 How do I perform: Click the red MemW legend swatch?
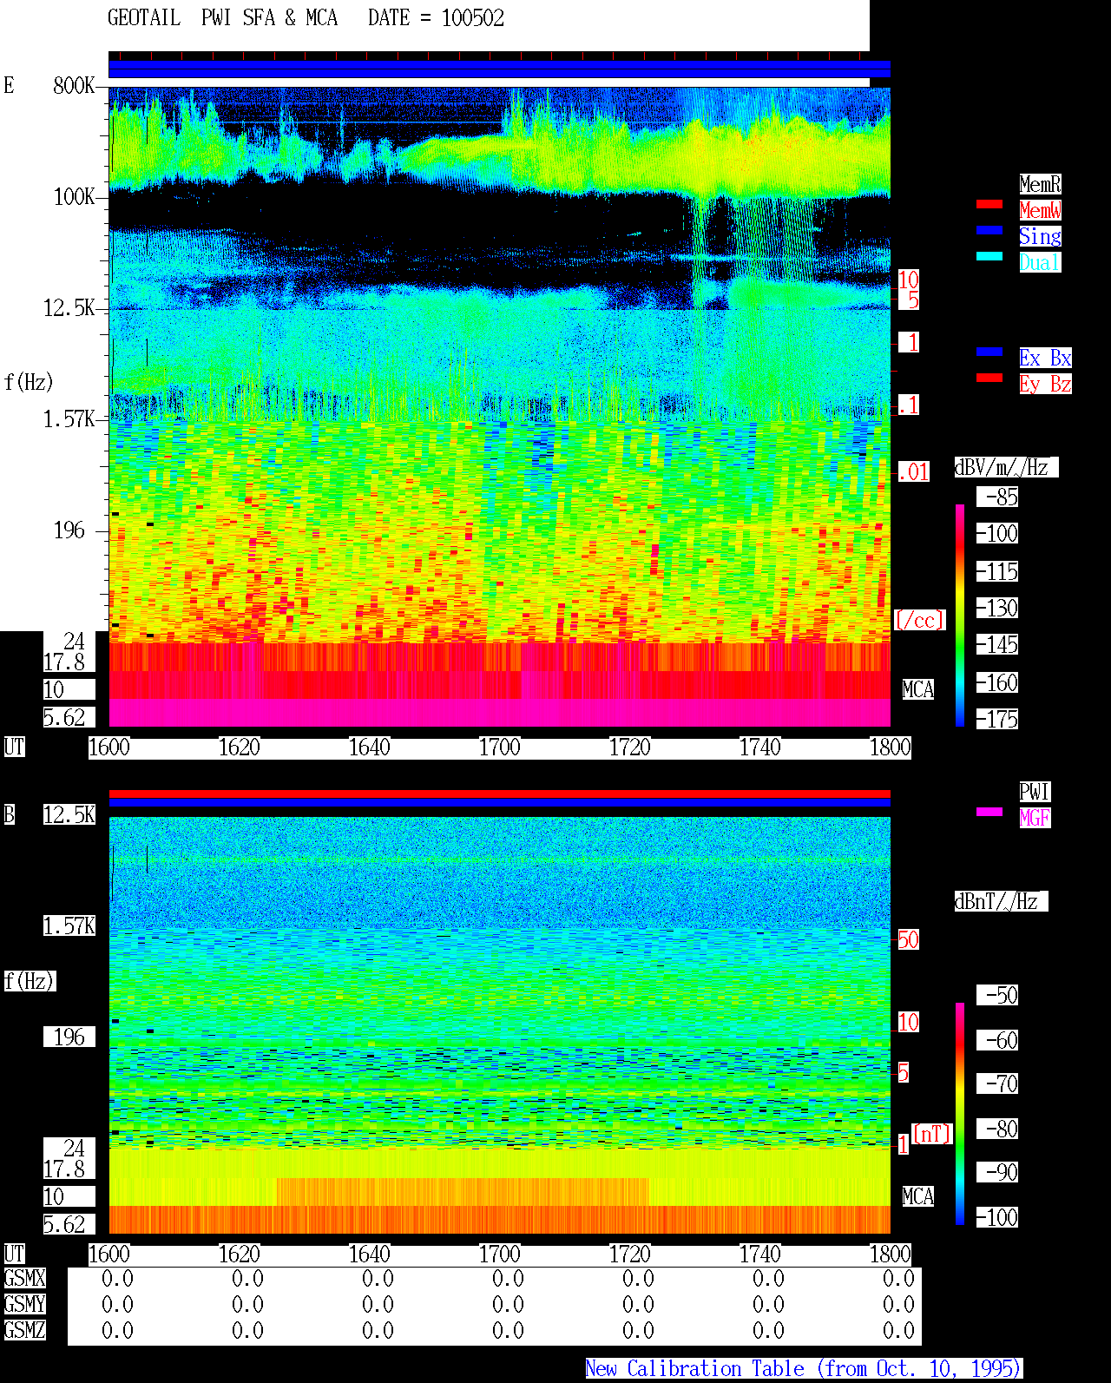(989, 204)
